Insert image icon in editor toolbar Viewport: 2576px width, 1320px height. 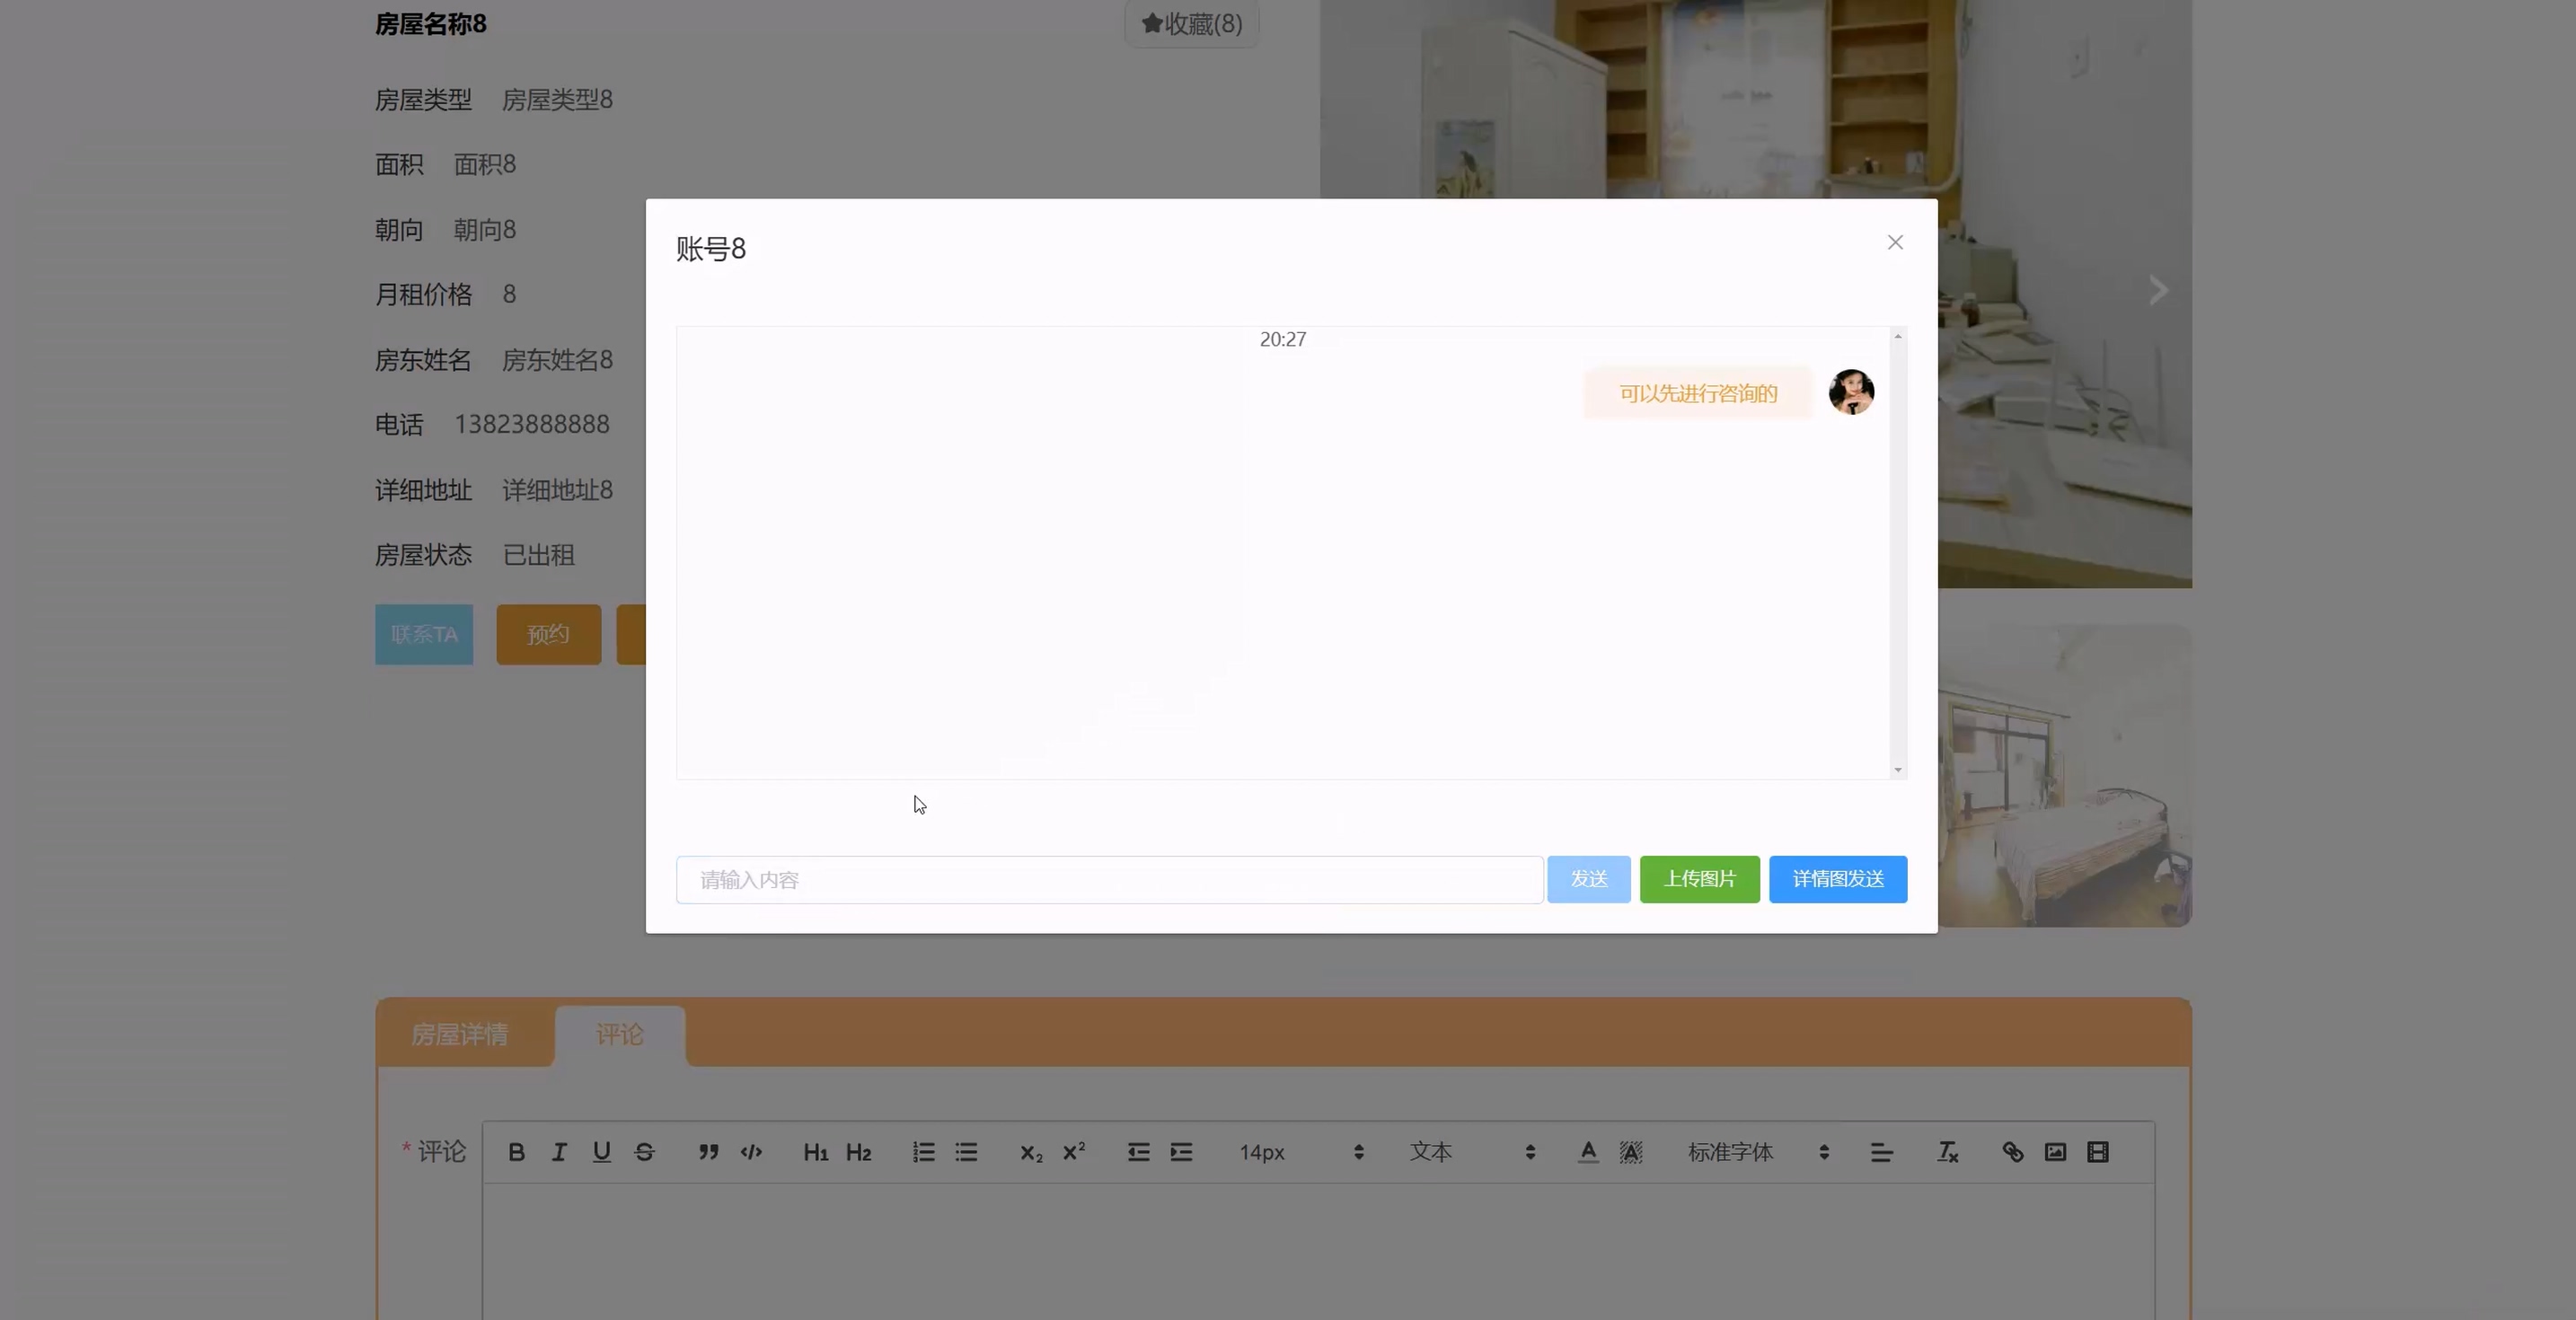pyautogui.click(x=2055, y=1152)
